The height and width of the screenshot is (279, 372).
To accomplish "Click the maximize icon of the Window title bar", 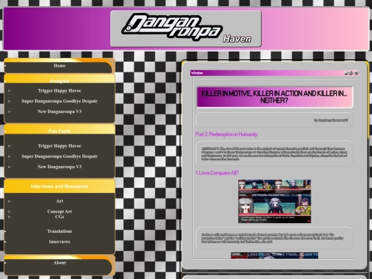I will (x=351, y=73).
